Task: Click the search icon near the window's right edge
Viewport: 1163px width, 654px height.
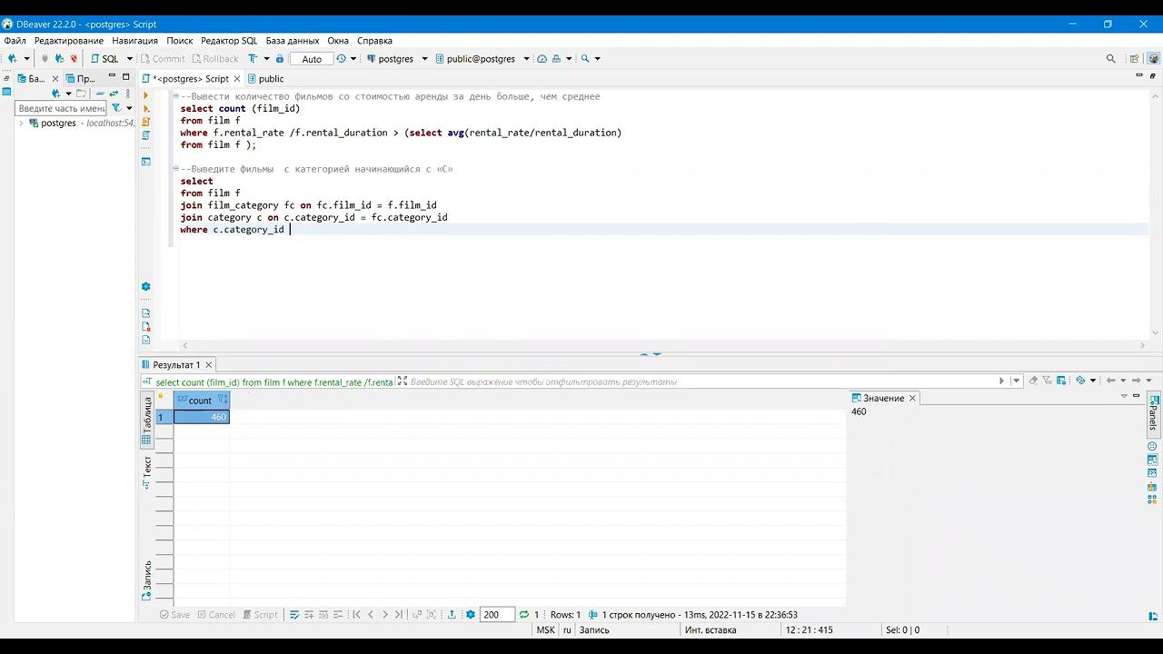Action: [1110, 59]
